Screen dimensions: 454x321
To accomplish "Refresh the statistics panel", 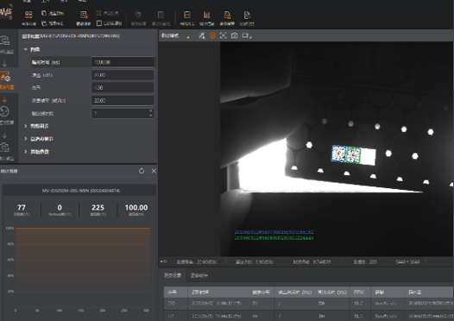I will point(142,171).
